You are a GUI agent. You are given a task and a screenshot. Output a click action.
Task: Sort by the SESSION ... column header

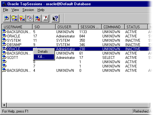[90, 27]
